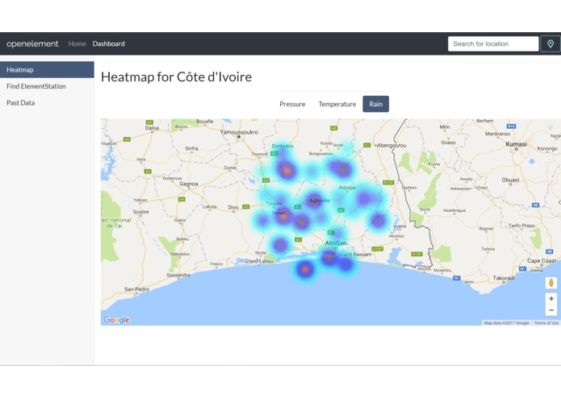Click the location pin icon button
The height and width of the screenshot is (398, 561).
coord(551,44)
